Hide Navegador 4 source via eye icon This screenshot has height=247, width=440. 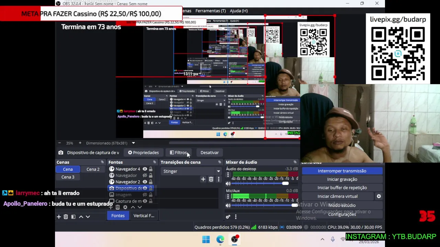(x=145, y=169)
